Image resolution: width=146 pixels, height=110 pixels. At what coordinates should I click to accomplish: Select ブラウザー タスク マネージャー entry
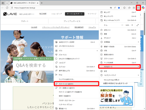point(76,101)
